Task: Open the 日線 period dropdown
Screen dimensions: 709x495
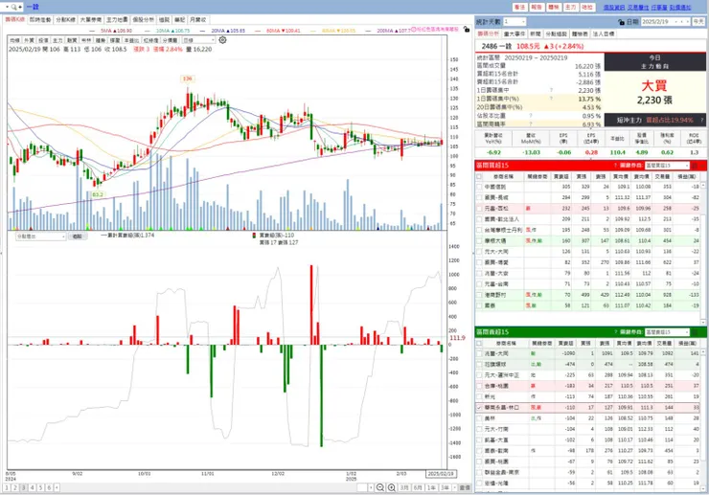Action: click(x=198, y=40)
